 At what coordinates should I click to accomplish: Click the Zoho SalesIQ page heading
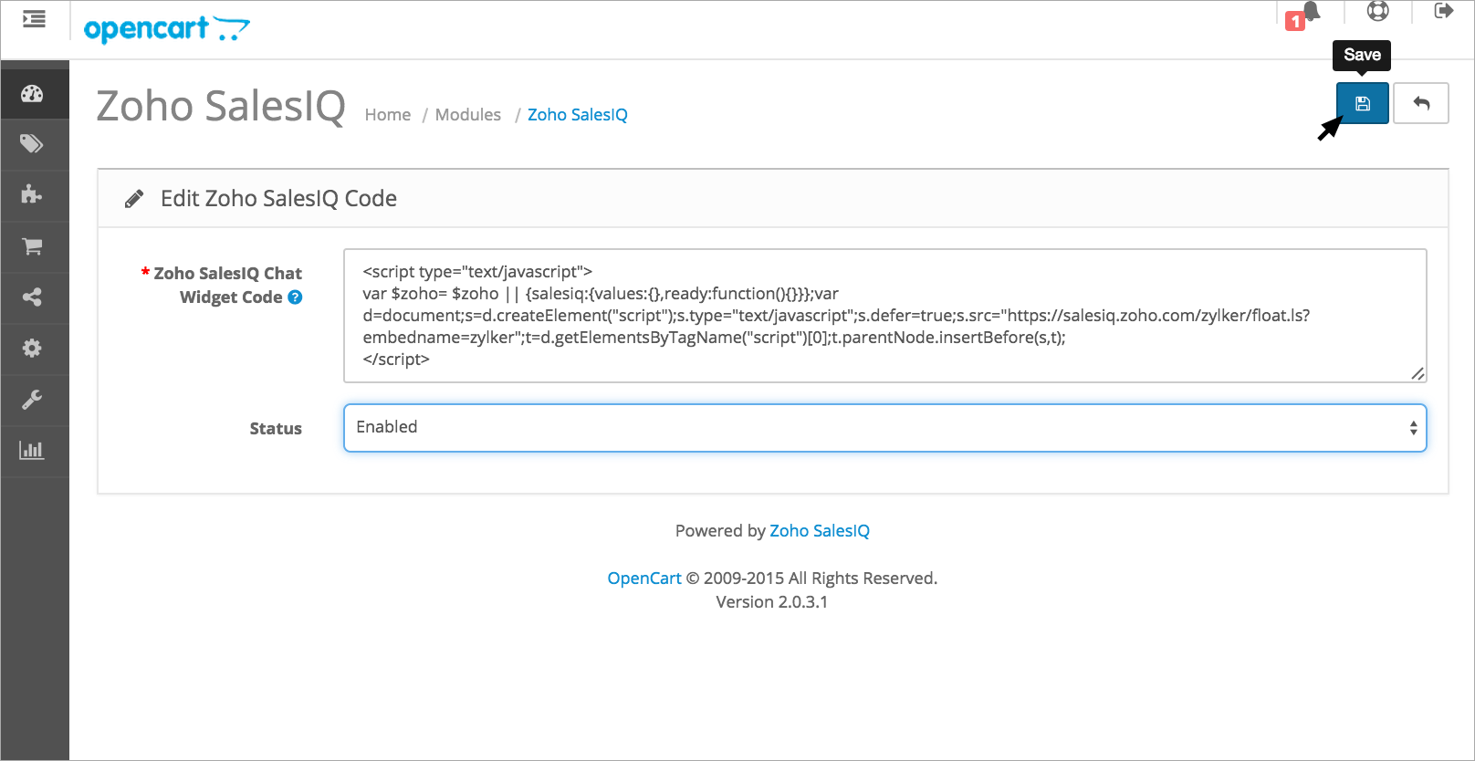(x=221, y=106)
